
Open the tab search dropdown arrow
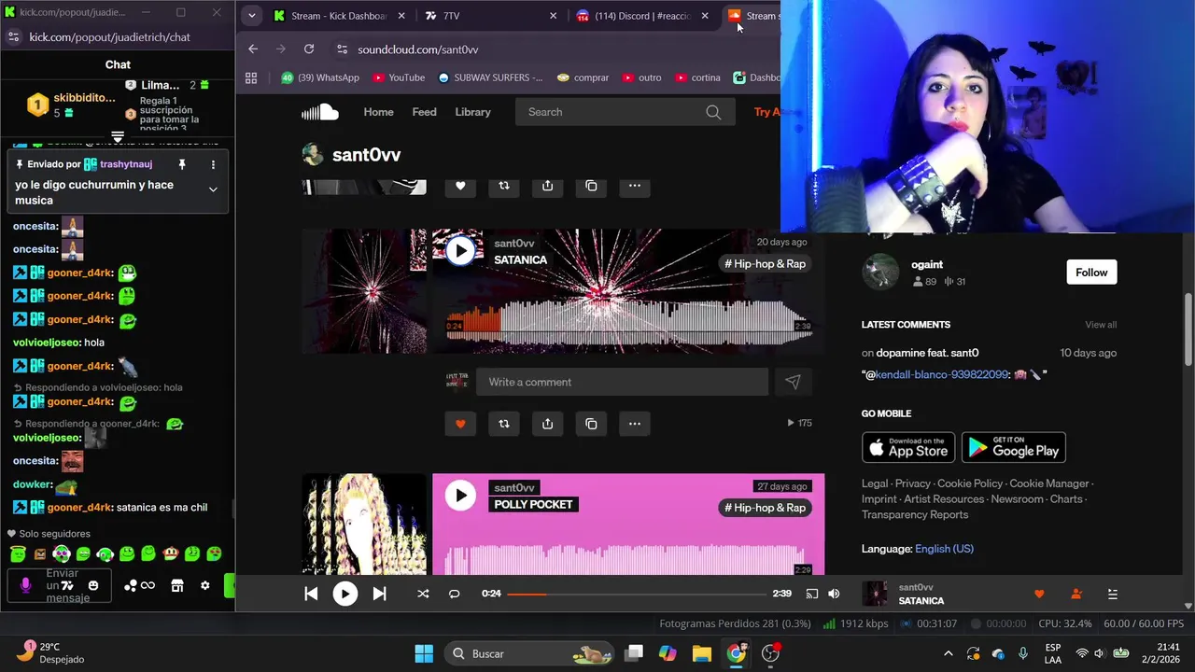[251, 16]
